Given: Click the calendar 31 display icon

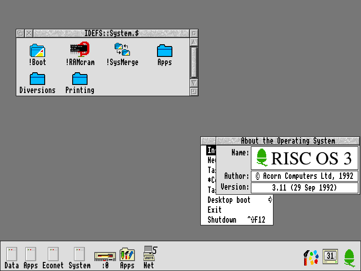Looking at the screenshot, I should click(x=330, y=256).
